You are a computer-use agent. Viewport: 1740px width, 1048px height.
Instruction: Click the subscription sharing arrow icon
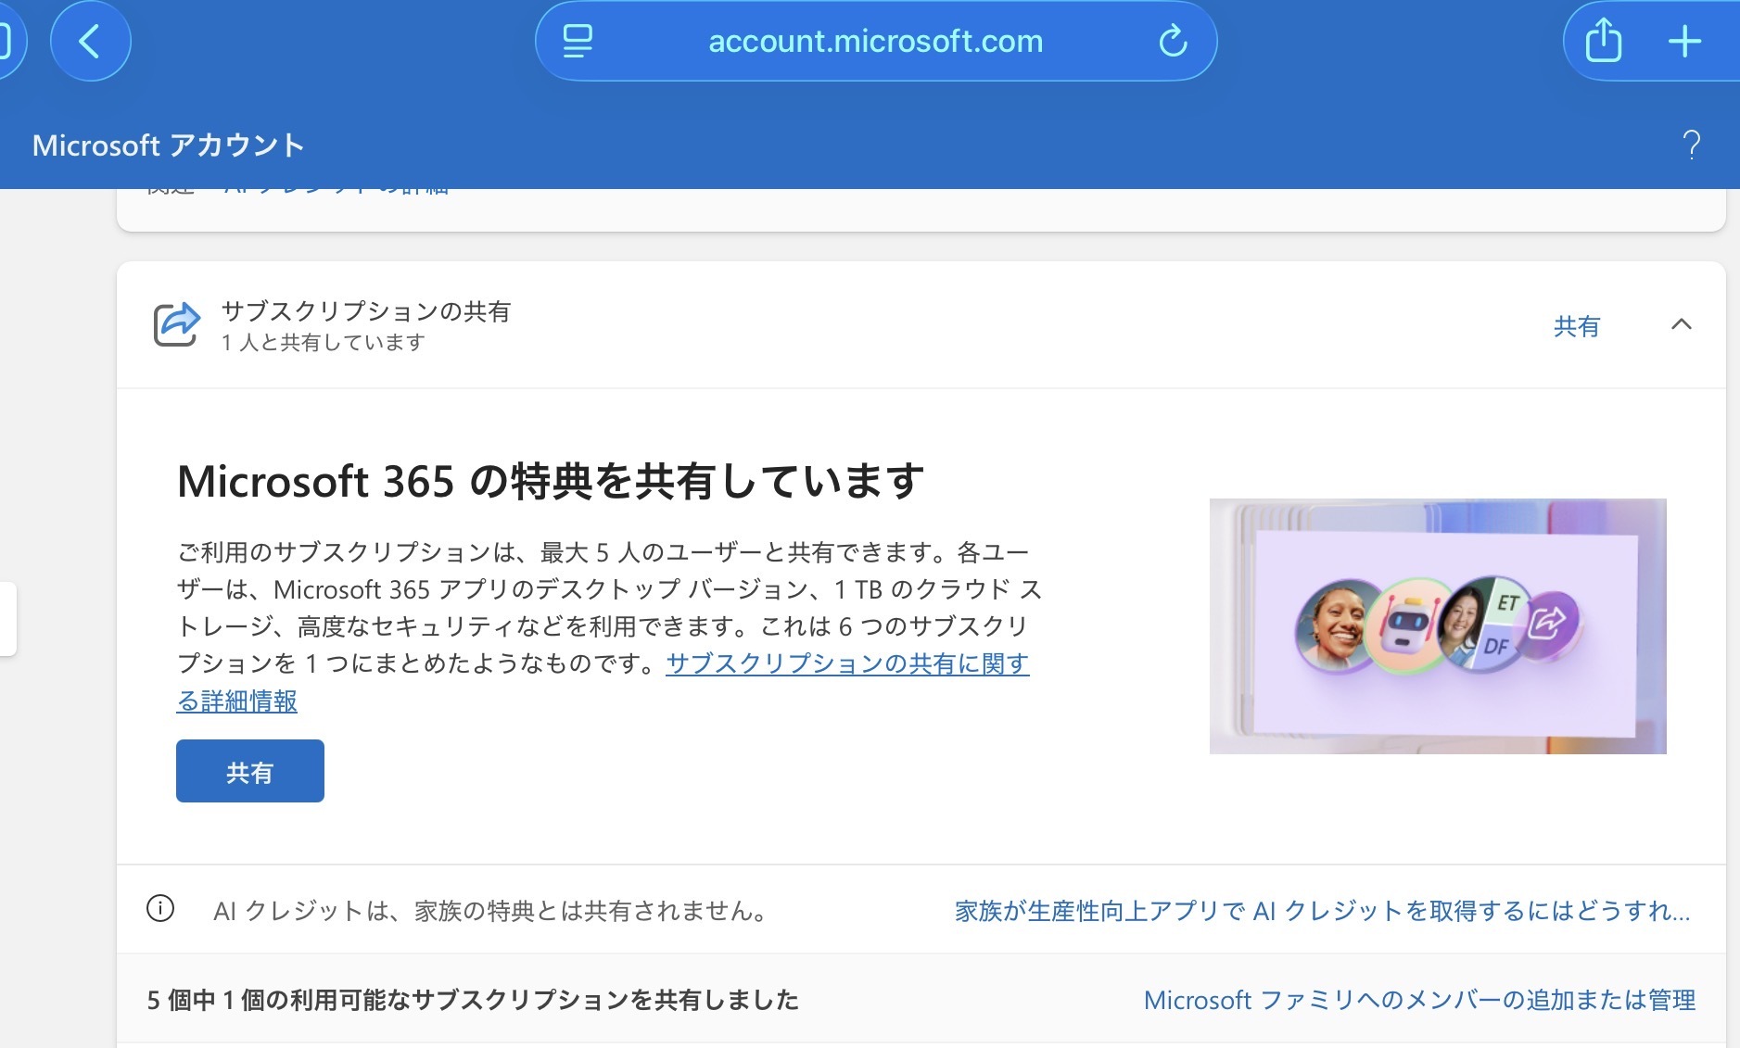pos(176,325)
